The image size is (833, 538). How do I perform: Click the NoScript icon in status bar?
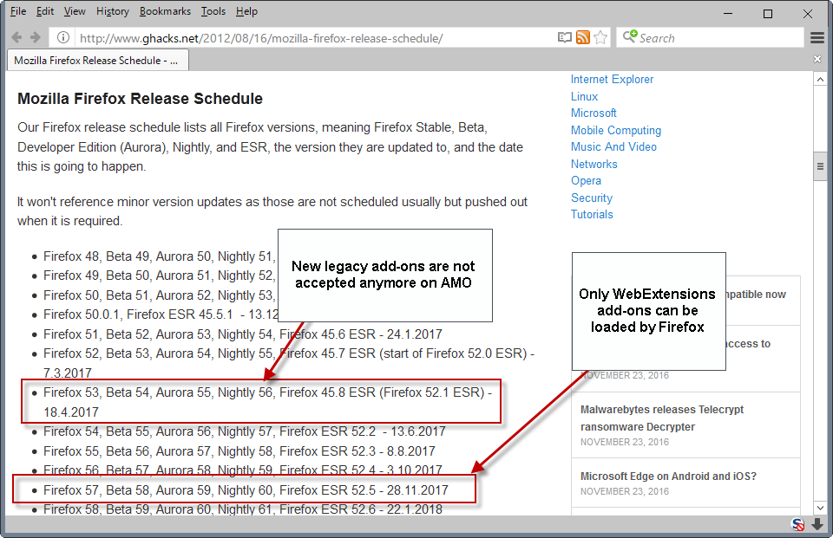797,525
